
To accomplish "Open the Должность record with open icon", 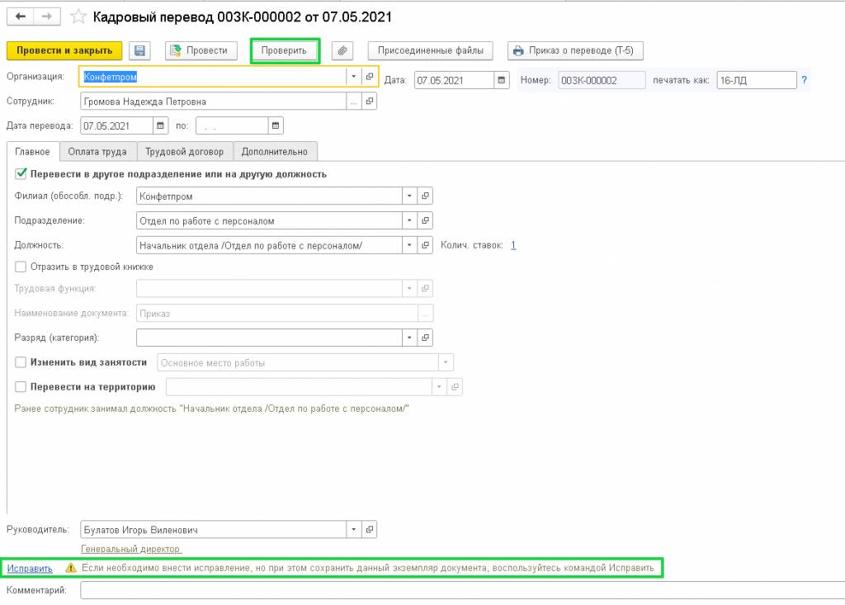I will tap(425, 245).
